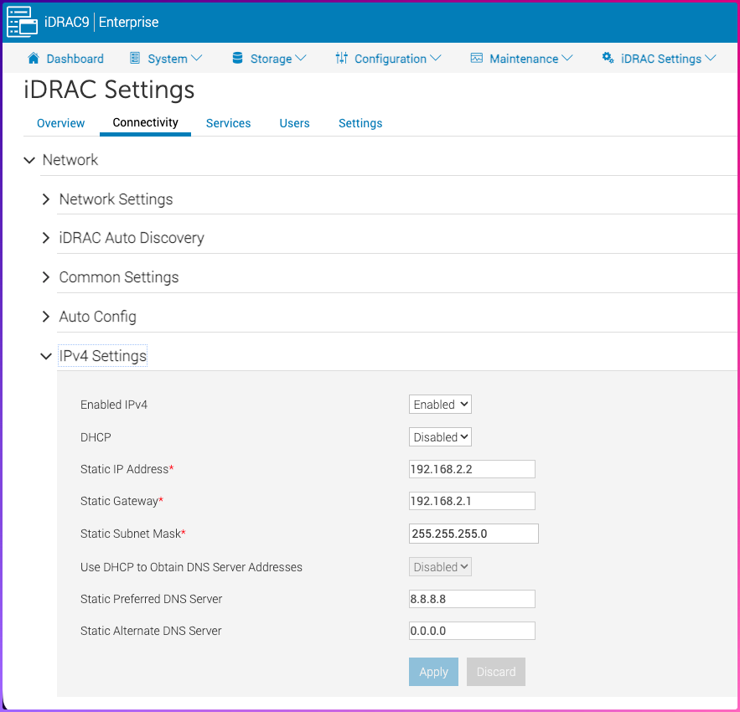
Task: Click the Storage database icon
Action: pyautogui.click(x=236, y=59)
